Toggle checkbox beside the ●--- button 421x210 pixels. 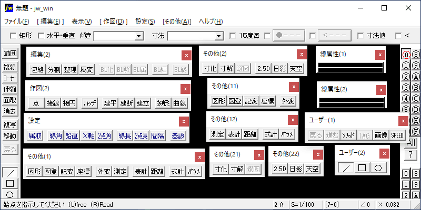click(267, 35)
